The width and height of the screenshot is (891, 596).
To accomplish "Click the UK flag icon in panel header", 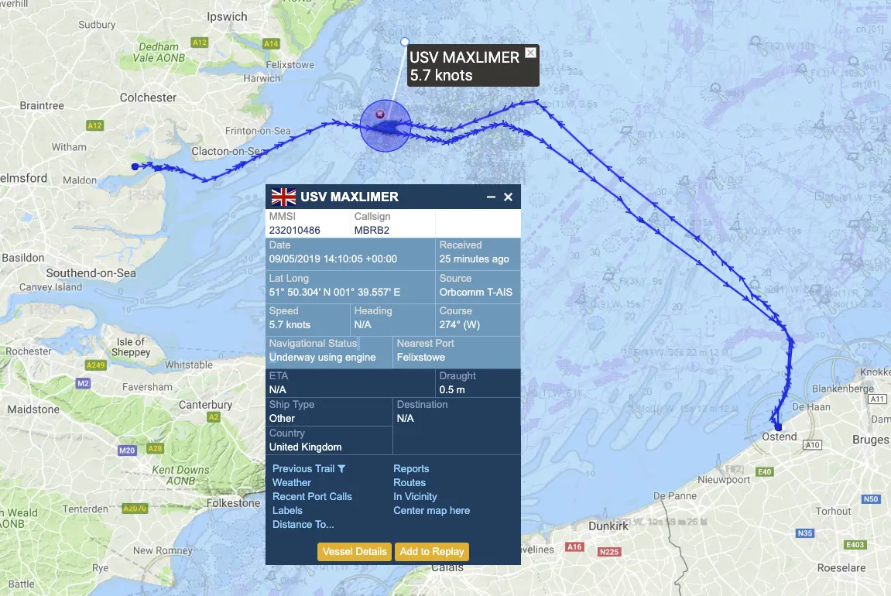I will tap(283, 197).
